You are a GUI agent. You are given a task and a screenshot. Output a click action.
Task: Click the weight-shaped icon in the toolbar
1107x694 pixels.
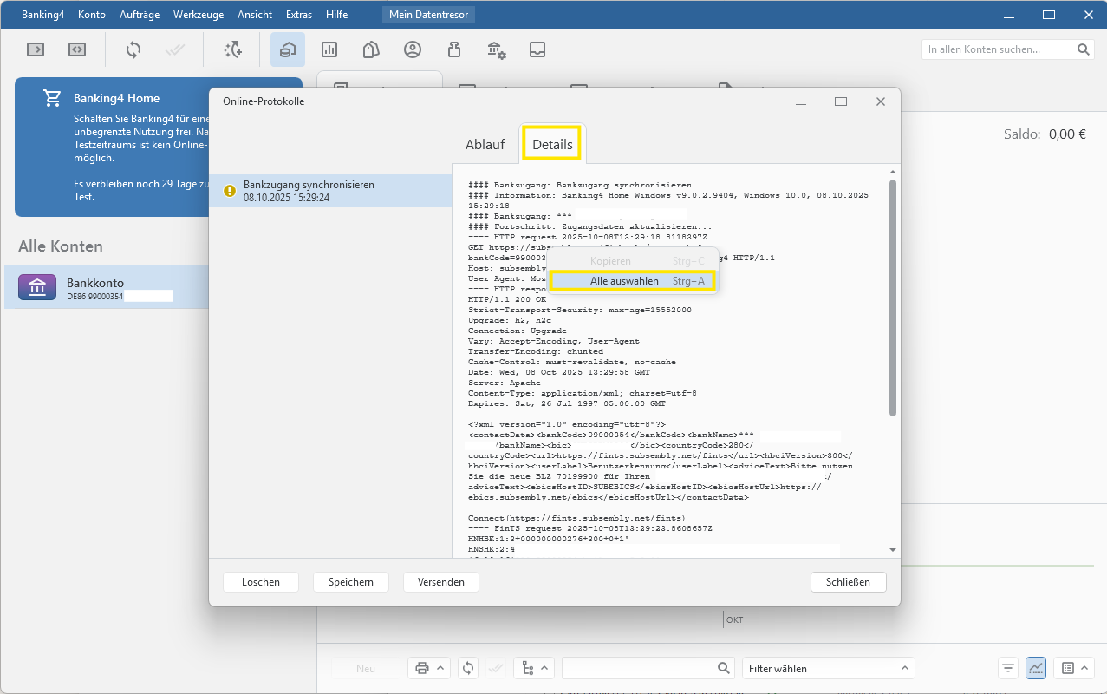[x=454, y=49]
